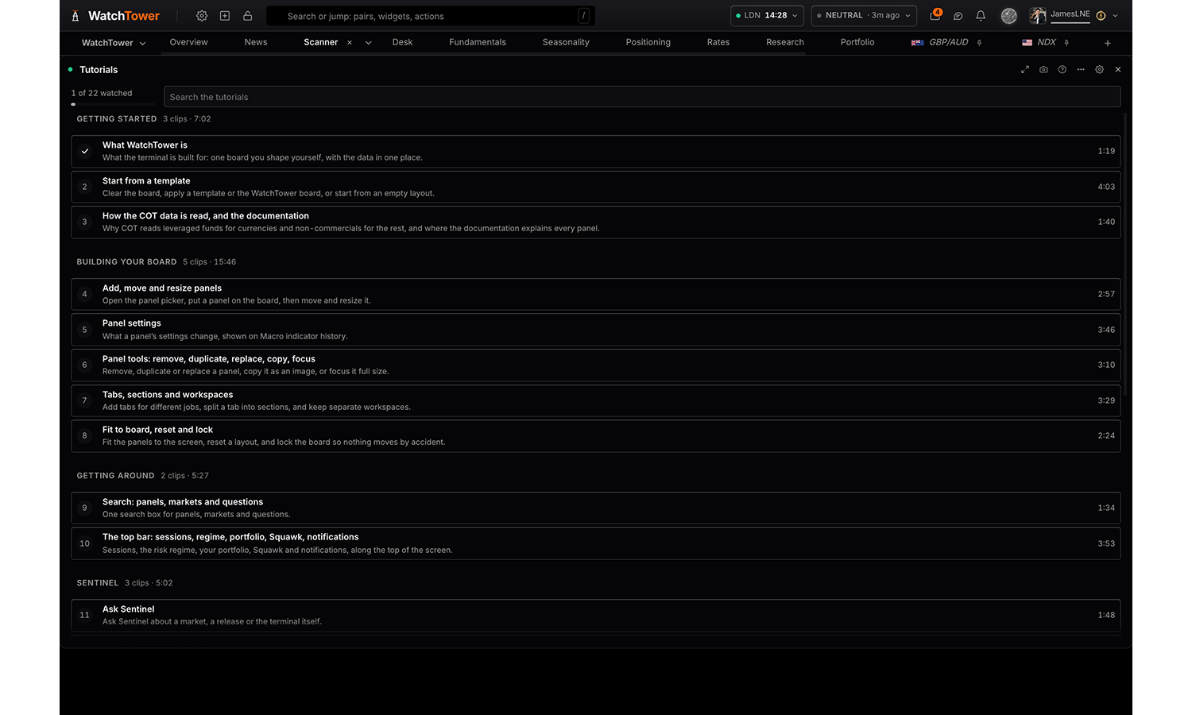This screenshot has height=715, width=1192.
Task: Expand the user account chevron menu
Action: pyautogui.click(x=1116, y=16)
